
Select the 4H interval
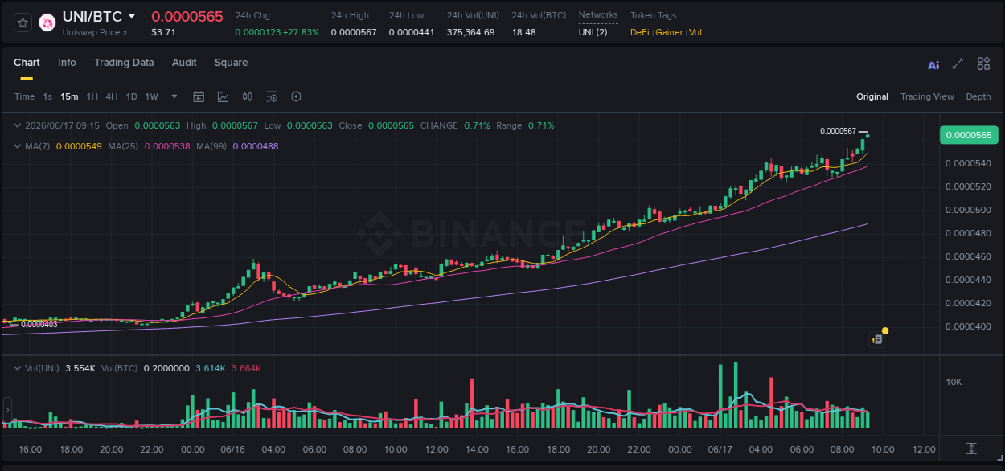point(112,96)
